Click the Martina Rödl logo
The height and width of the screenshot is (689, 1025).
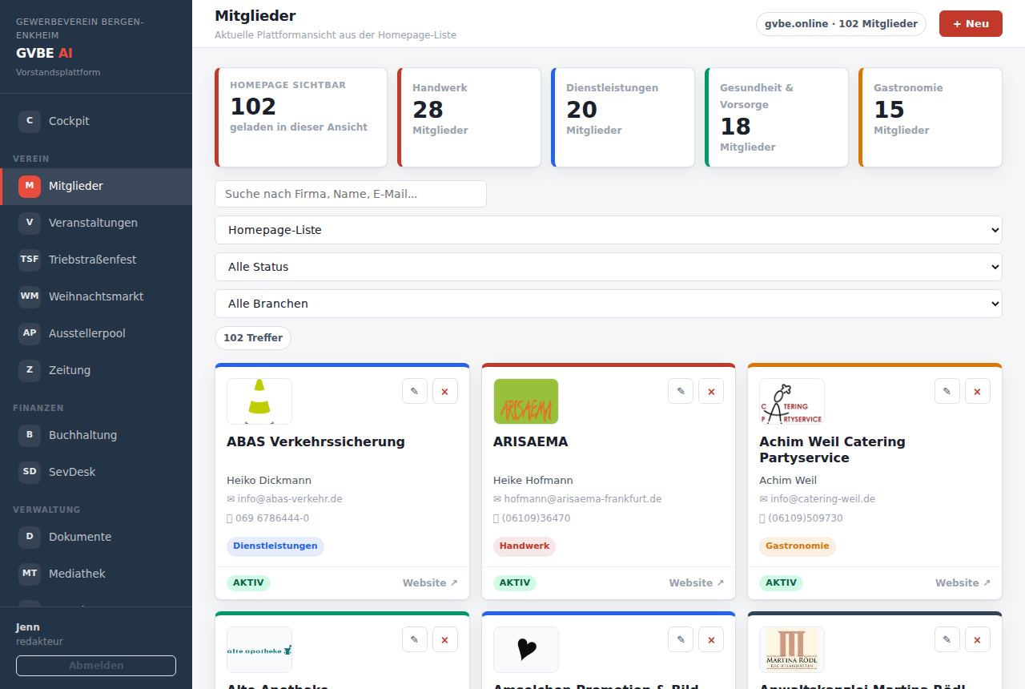click(x=792, y=650)
